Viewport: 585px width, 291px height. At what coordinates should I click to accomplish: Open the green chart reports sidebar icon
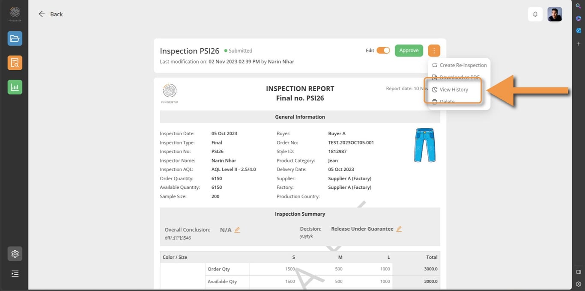pos(15,87)
